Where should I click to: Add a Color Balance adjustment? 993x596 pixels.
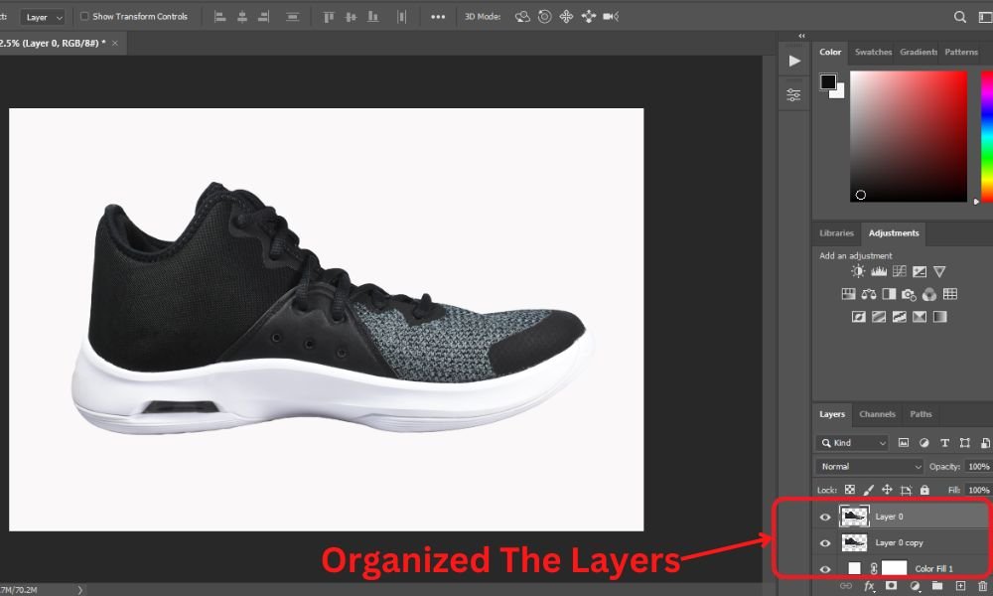click(x=868, y=294)
